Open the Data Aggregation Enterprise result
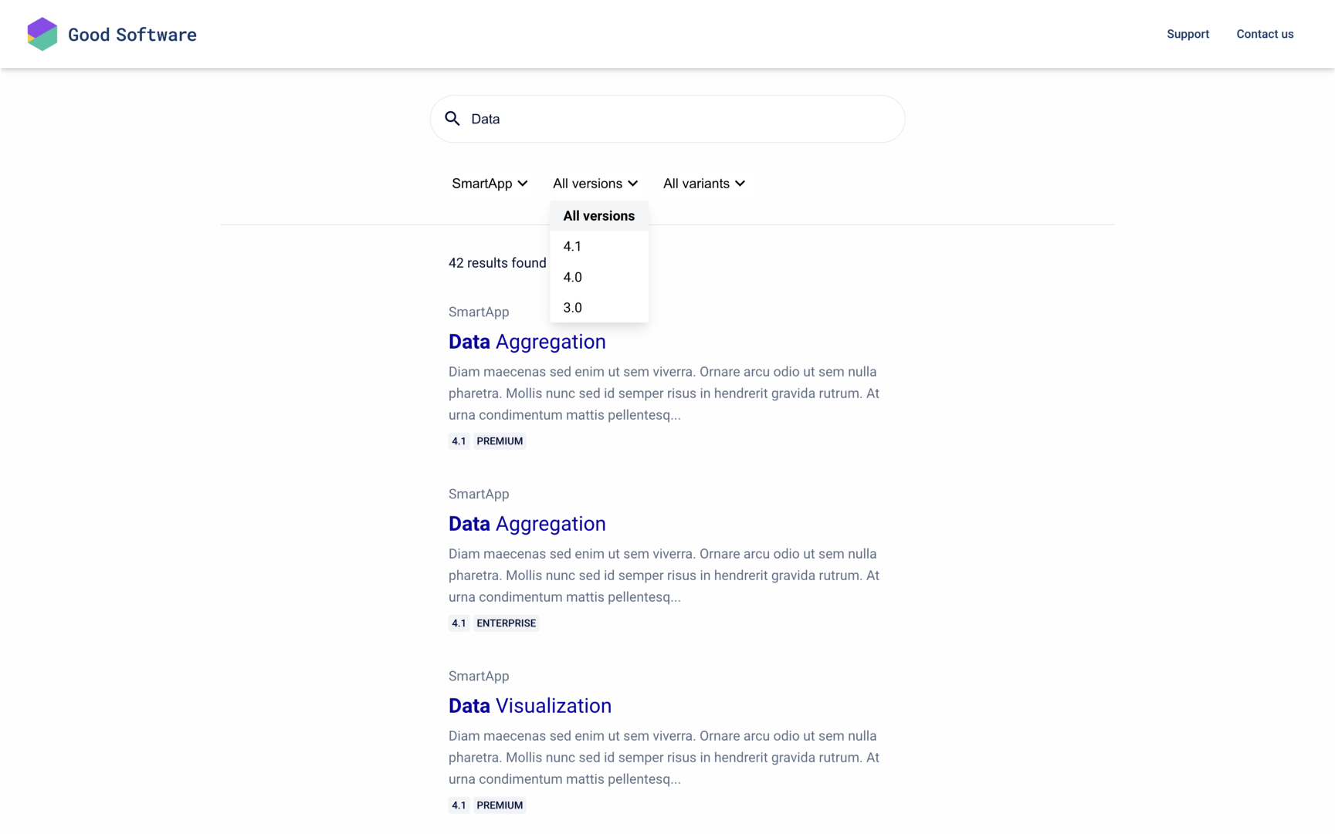 [x=527, y=524]
